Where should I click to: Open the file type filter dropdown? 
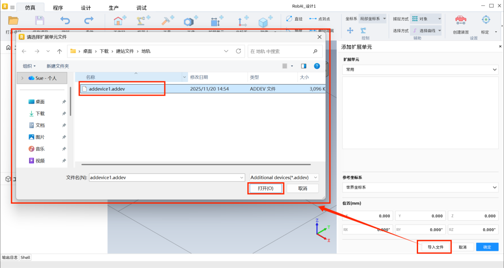[284, 177]
